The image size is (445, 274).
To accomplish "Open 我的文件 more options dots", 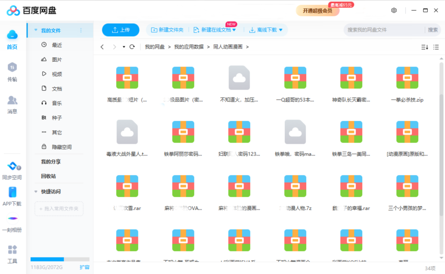I will pos(81,30).
